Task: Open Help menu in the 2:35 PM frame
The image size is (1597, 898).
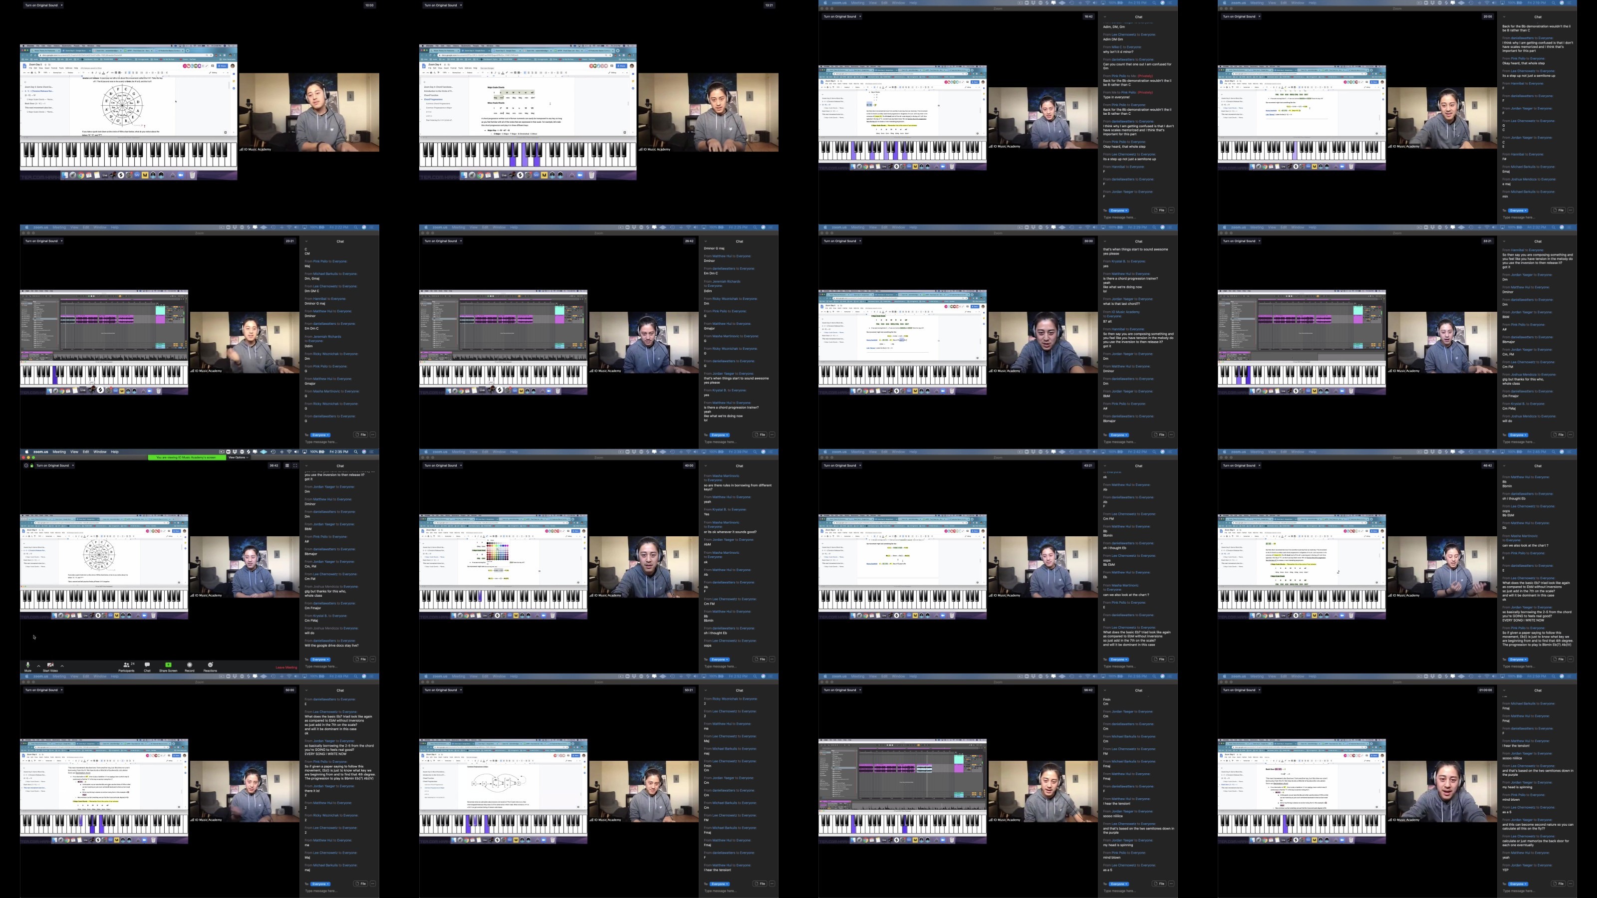Action: tap(115, 452)
